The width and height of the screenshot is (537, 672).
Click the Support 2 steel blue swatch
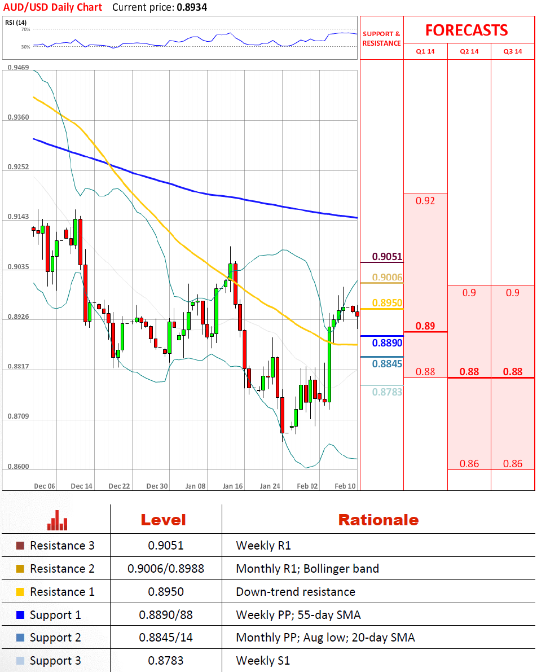20,638
